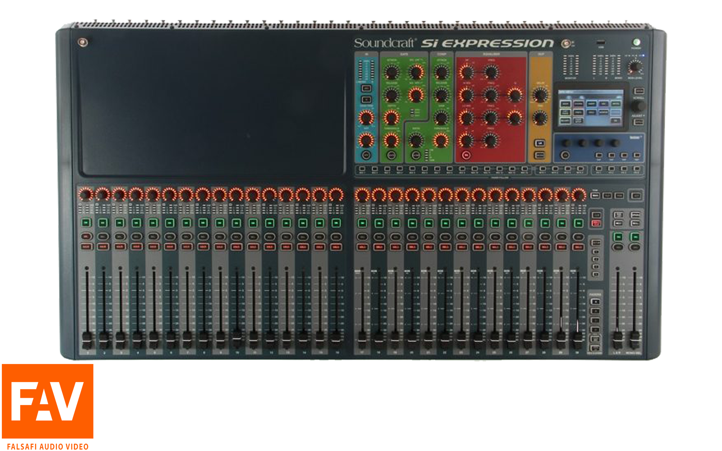Click the channel 1 fader cap
This screenshot has width=722, height=451.
87,340
